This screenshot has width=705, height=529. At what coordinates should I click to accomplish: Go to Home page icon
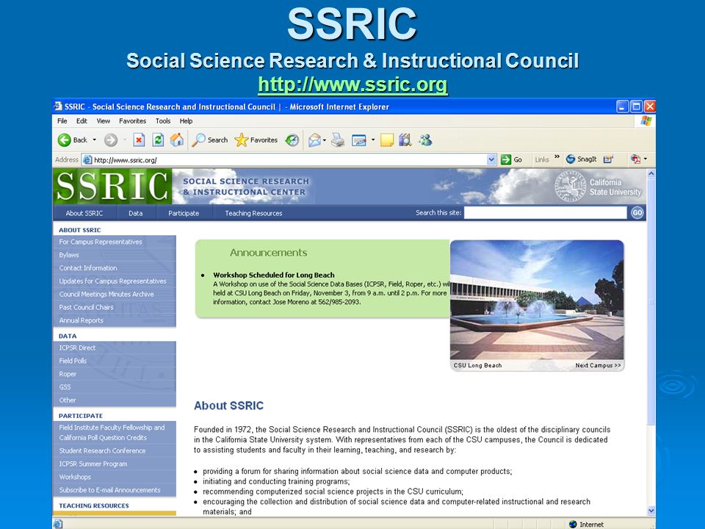click(x=177, y=140)
